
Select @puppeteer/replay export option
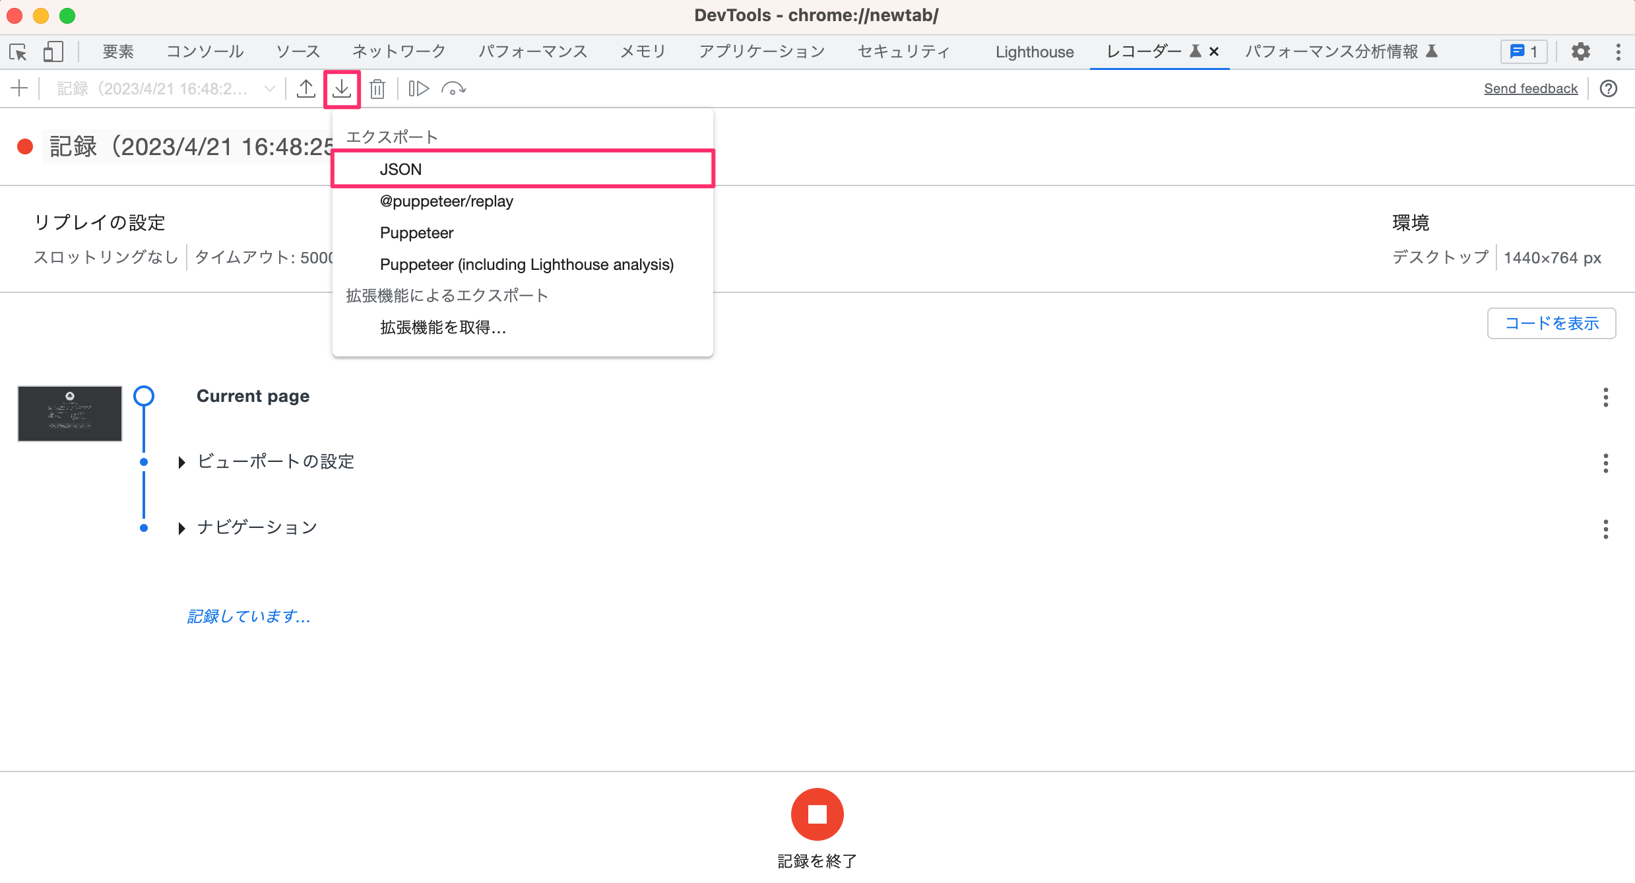(x=523, y=201)
